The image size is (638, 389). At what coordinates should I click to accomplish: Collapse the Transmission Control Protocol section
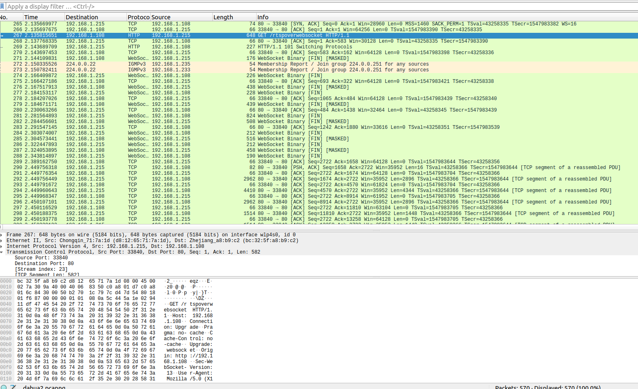pyautogui.click(x=3, y=252)
